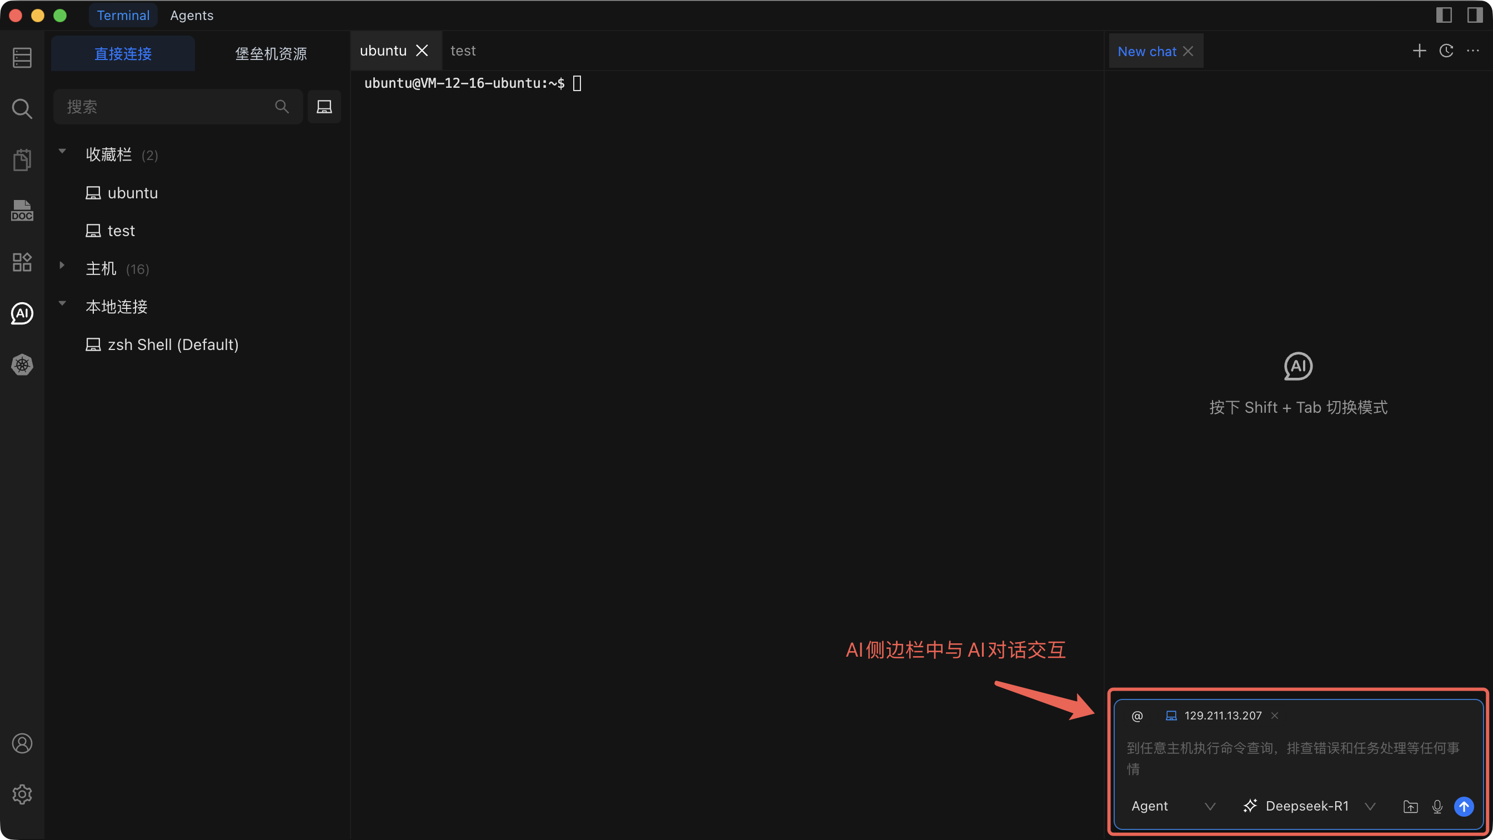Click the Kubernetes helm icon in sidebar
This screenshot has width=1493, height=840.
pyautogui.click(x=22, y=364)
